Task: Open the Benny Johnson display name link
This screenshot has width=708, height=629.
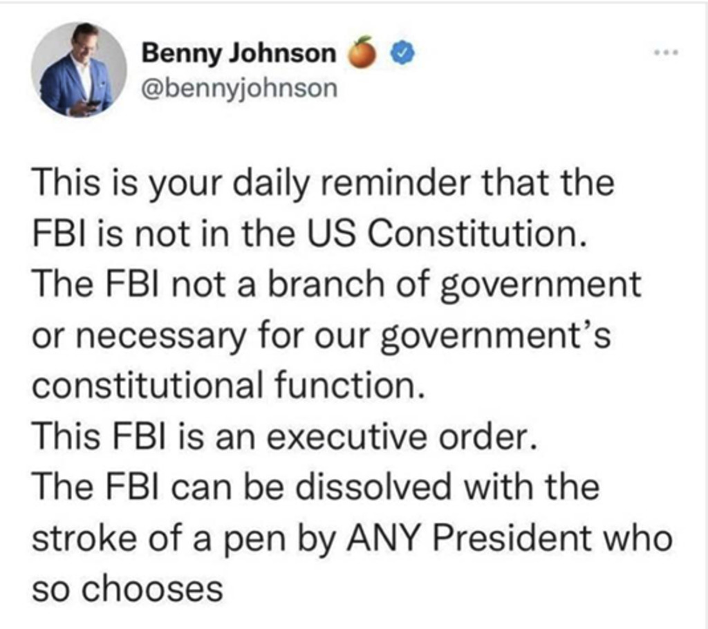Action: click(x=239, y=53)
